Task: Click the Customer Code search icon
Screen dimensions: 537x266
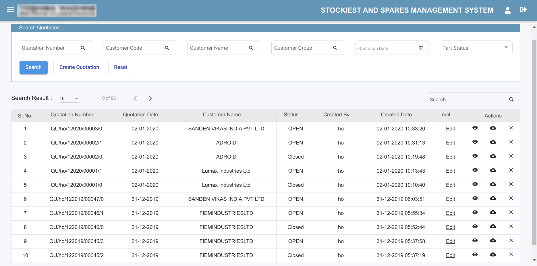Action: click(x=167, y=48)
